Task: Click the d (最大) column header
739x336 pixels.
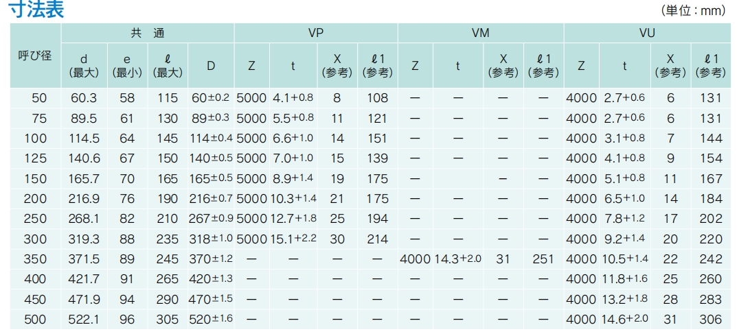Action: (x=84, y=65)
